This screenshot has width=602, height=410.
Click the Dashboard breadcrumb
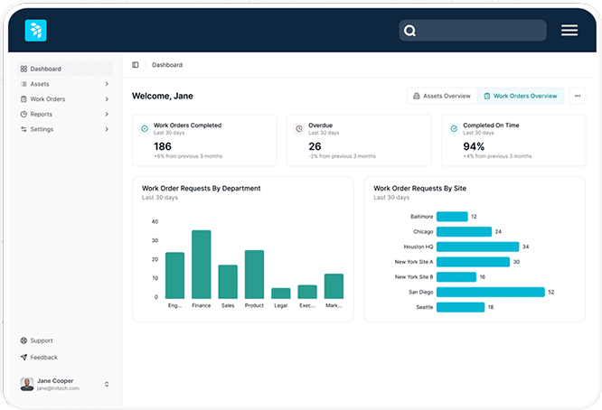tap(167, 65)
